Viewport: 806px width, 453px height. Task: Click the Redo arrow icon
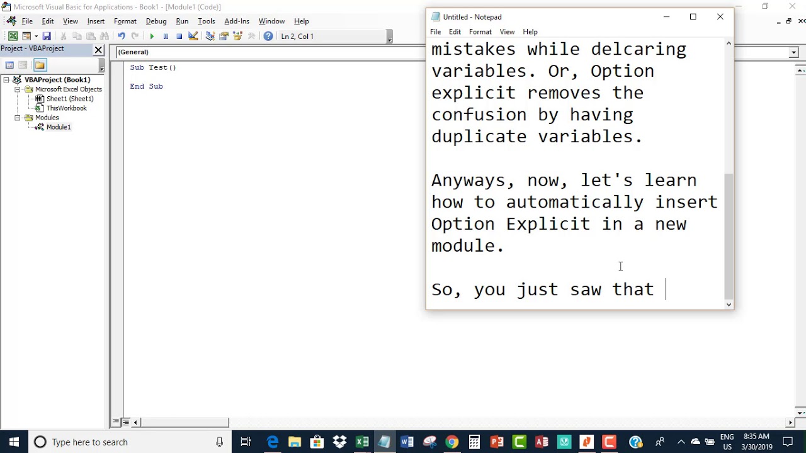(135, 36)
